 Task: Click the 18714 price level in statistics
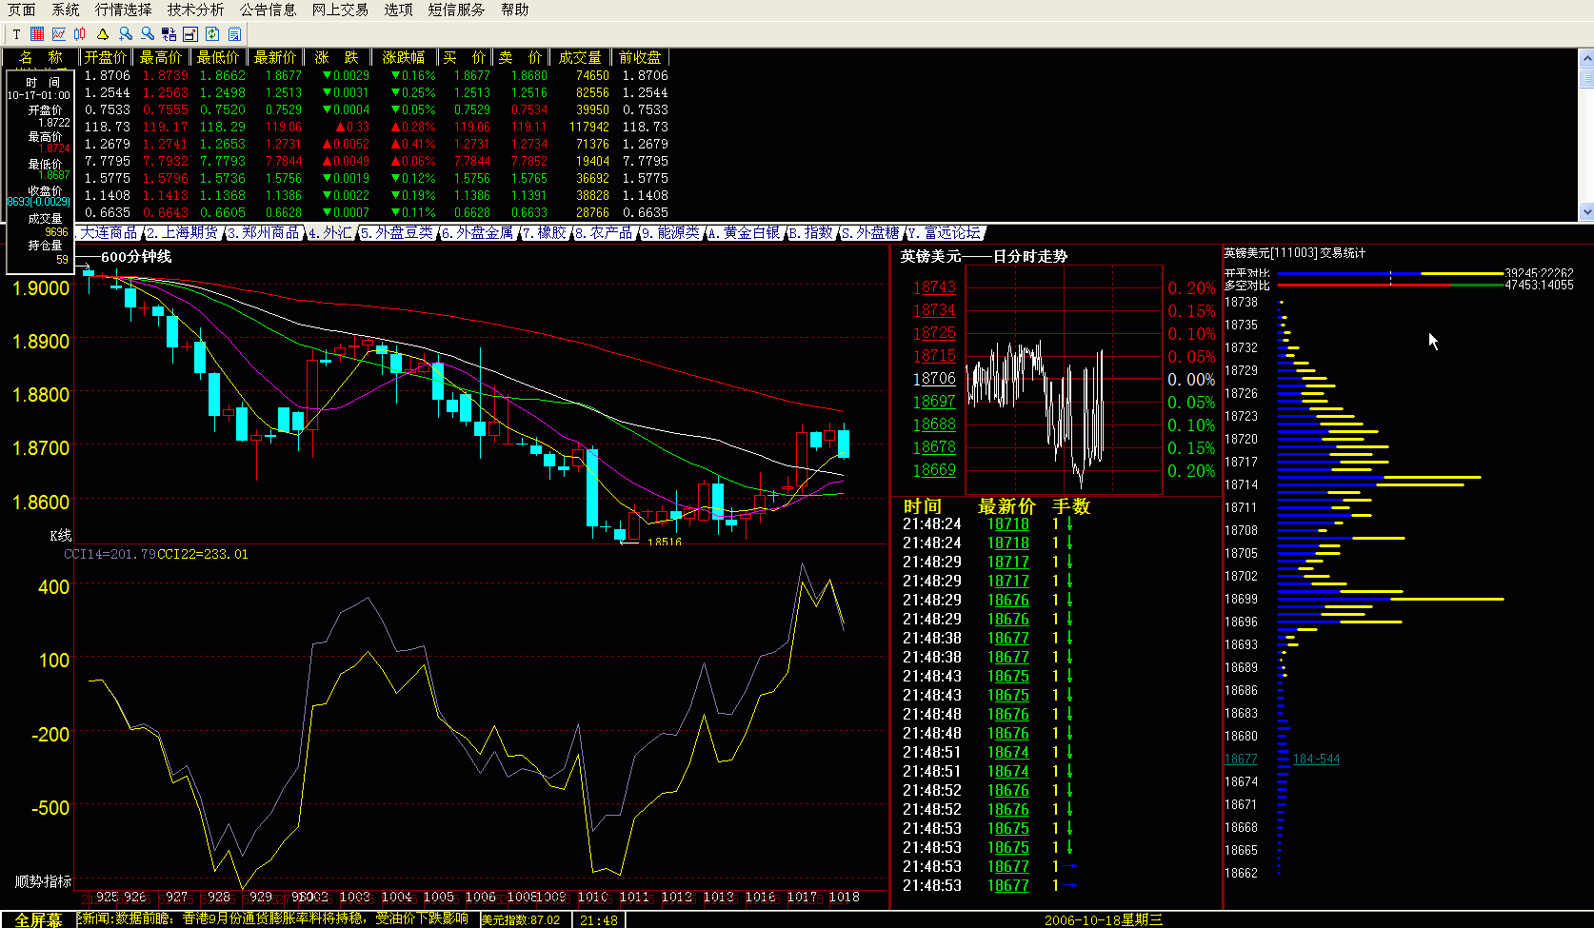click(1241, 485)
